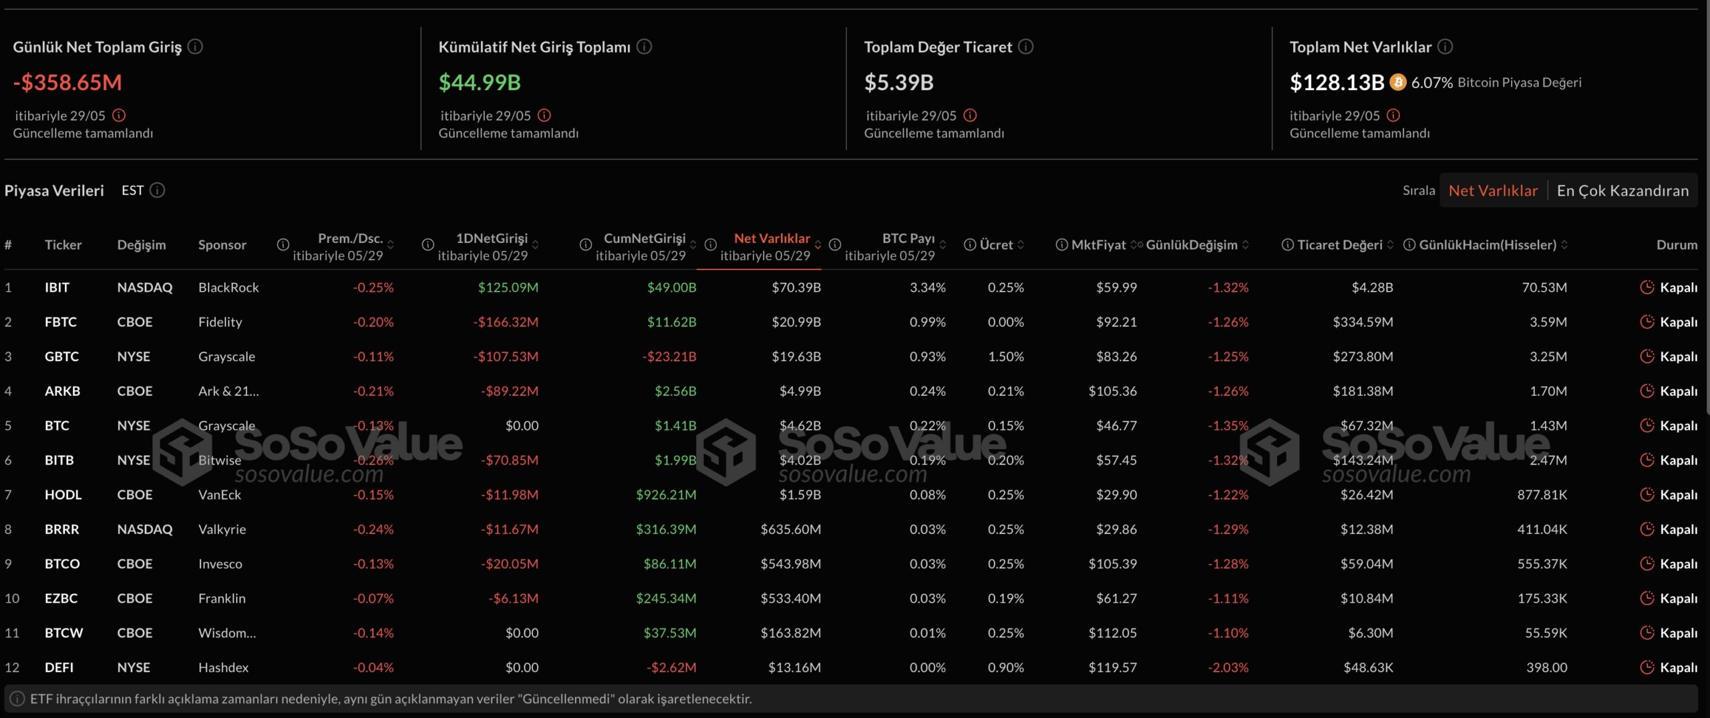Click the $70.39B net assets value
The height and width of the screenshot is (718, 1710).
tap(796, 288)
